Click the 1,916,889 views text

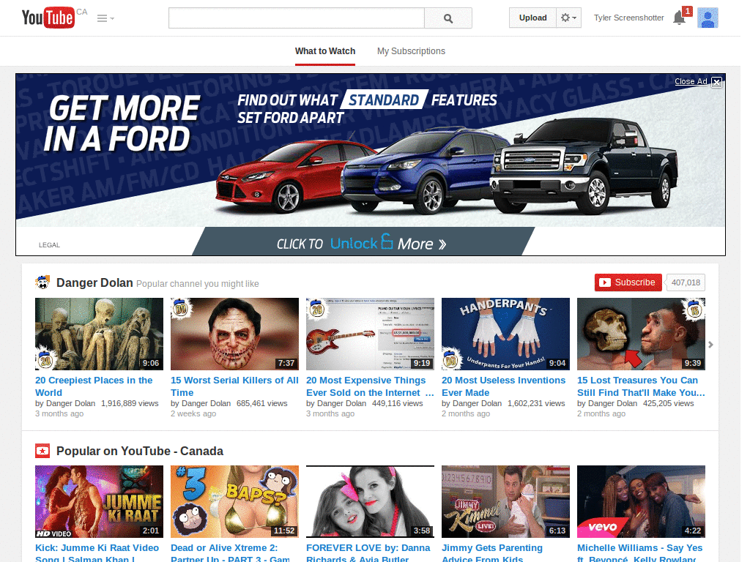point(130,403)
